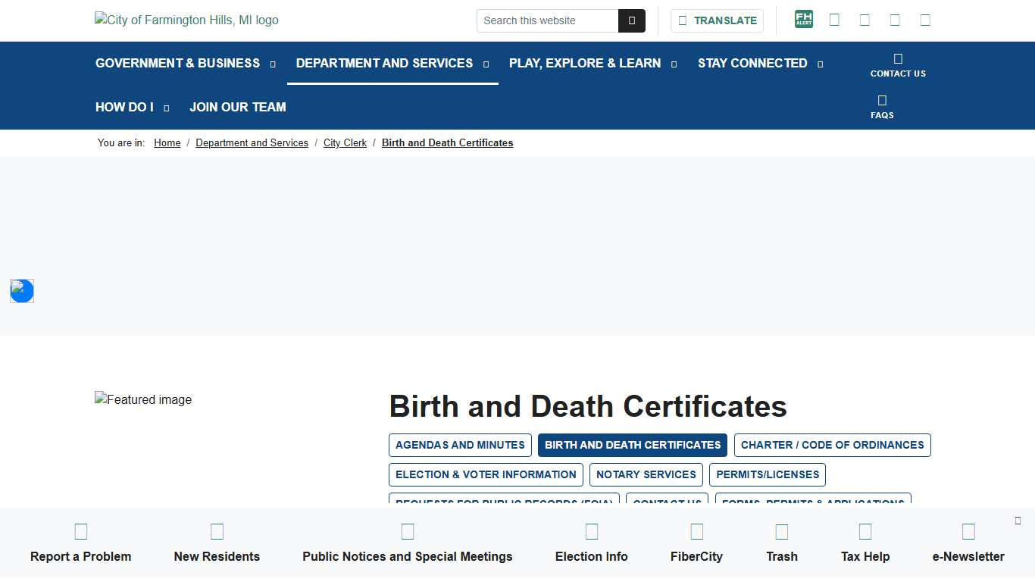
Task: Click the Report a Problem icon
Action: pos(80,530)
